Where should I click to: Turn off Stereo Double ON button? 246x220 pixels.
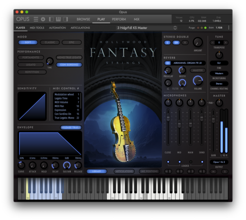(176, 43)
